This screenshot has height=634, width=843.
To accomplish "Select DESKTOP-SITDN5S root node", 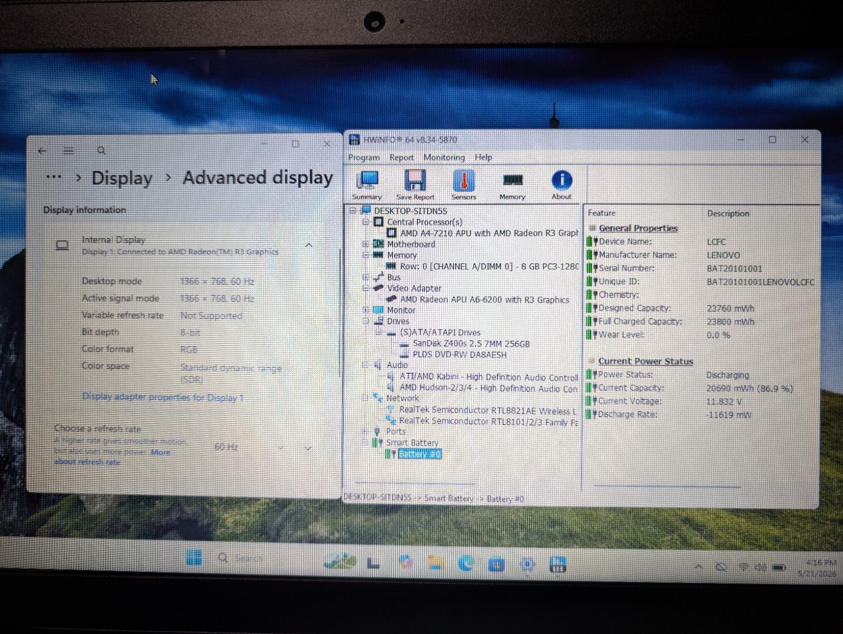I will 410,211.
